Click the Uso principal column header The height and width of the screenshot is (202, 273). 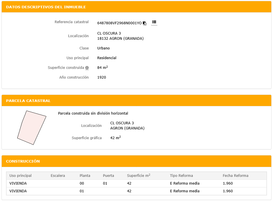pos(21,176)
